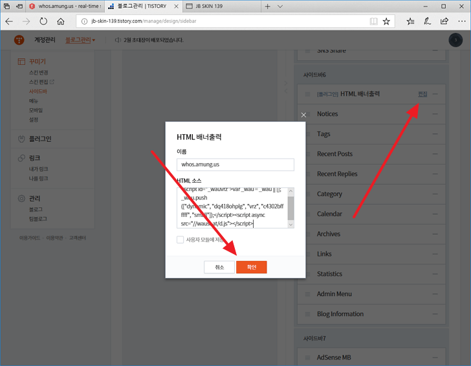
Task: Remove the HTML 배너출력 sidebar module
Action: click(x=435, y=94)
